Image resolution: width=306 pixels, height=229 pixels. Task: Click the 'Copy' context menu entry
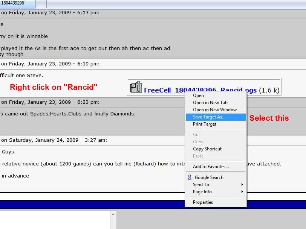pyautogui.click(x=198, y=142)
